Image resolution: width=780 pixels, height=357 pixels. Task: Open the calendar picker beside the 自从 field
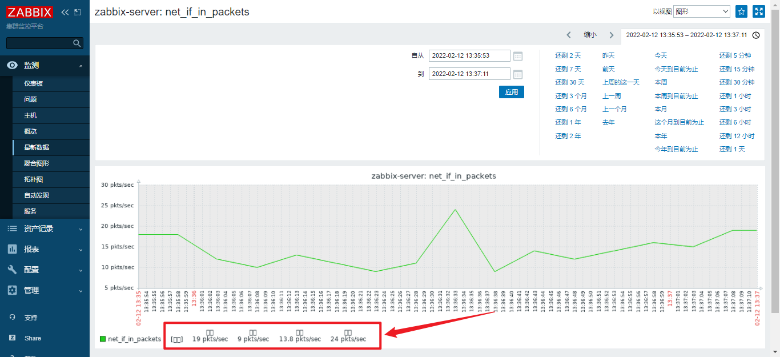pyautogui.click(x=517, y=55)
